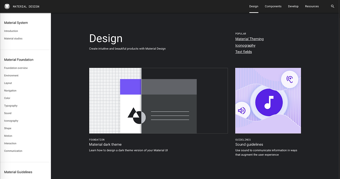
Task: Select Color in the sidebar
Action: (x=7, y=98)
